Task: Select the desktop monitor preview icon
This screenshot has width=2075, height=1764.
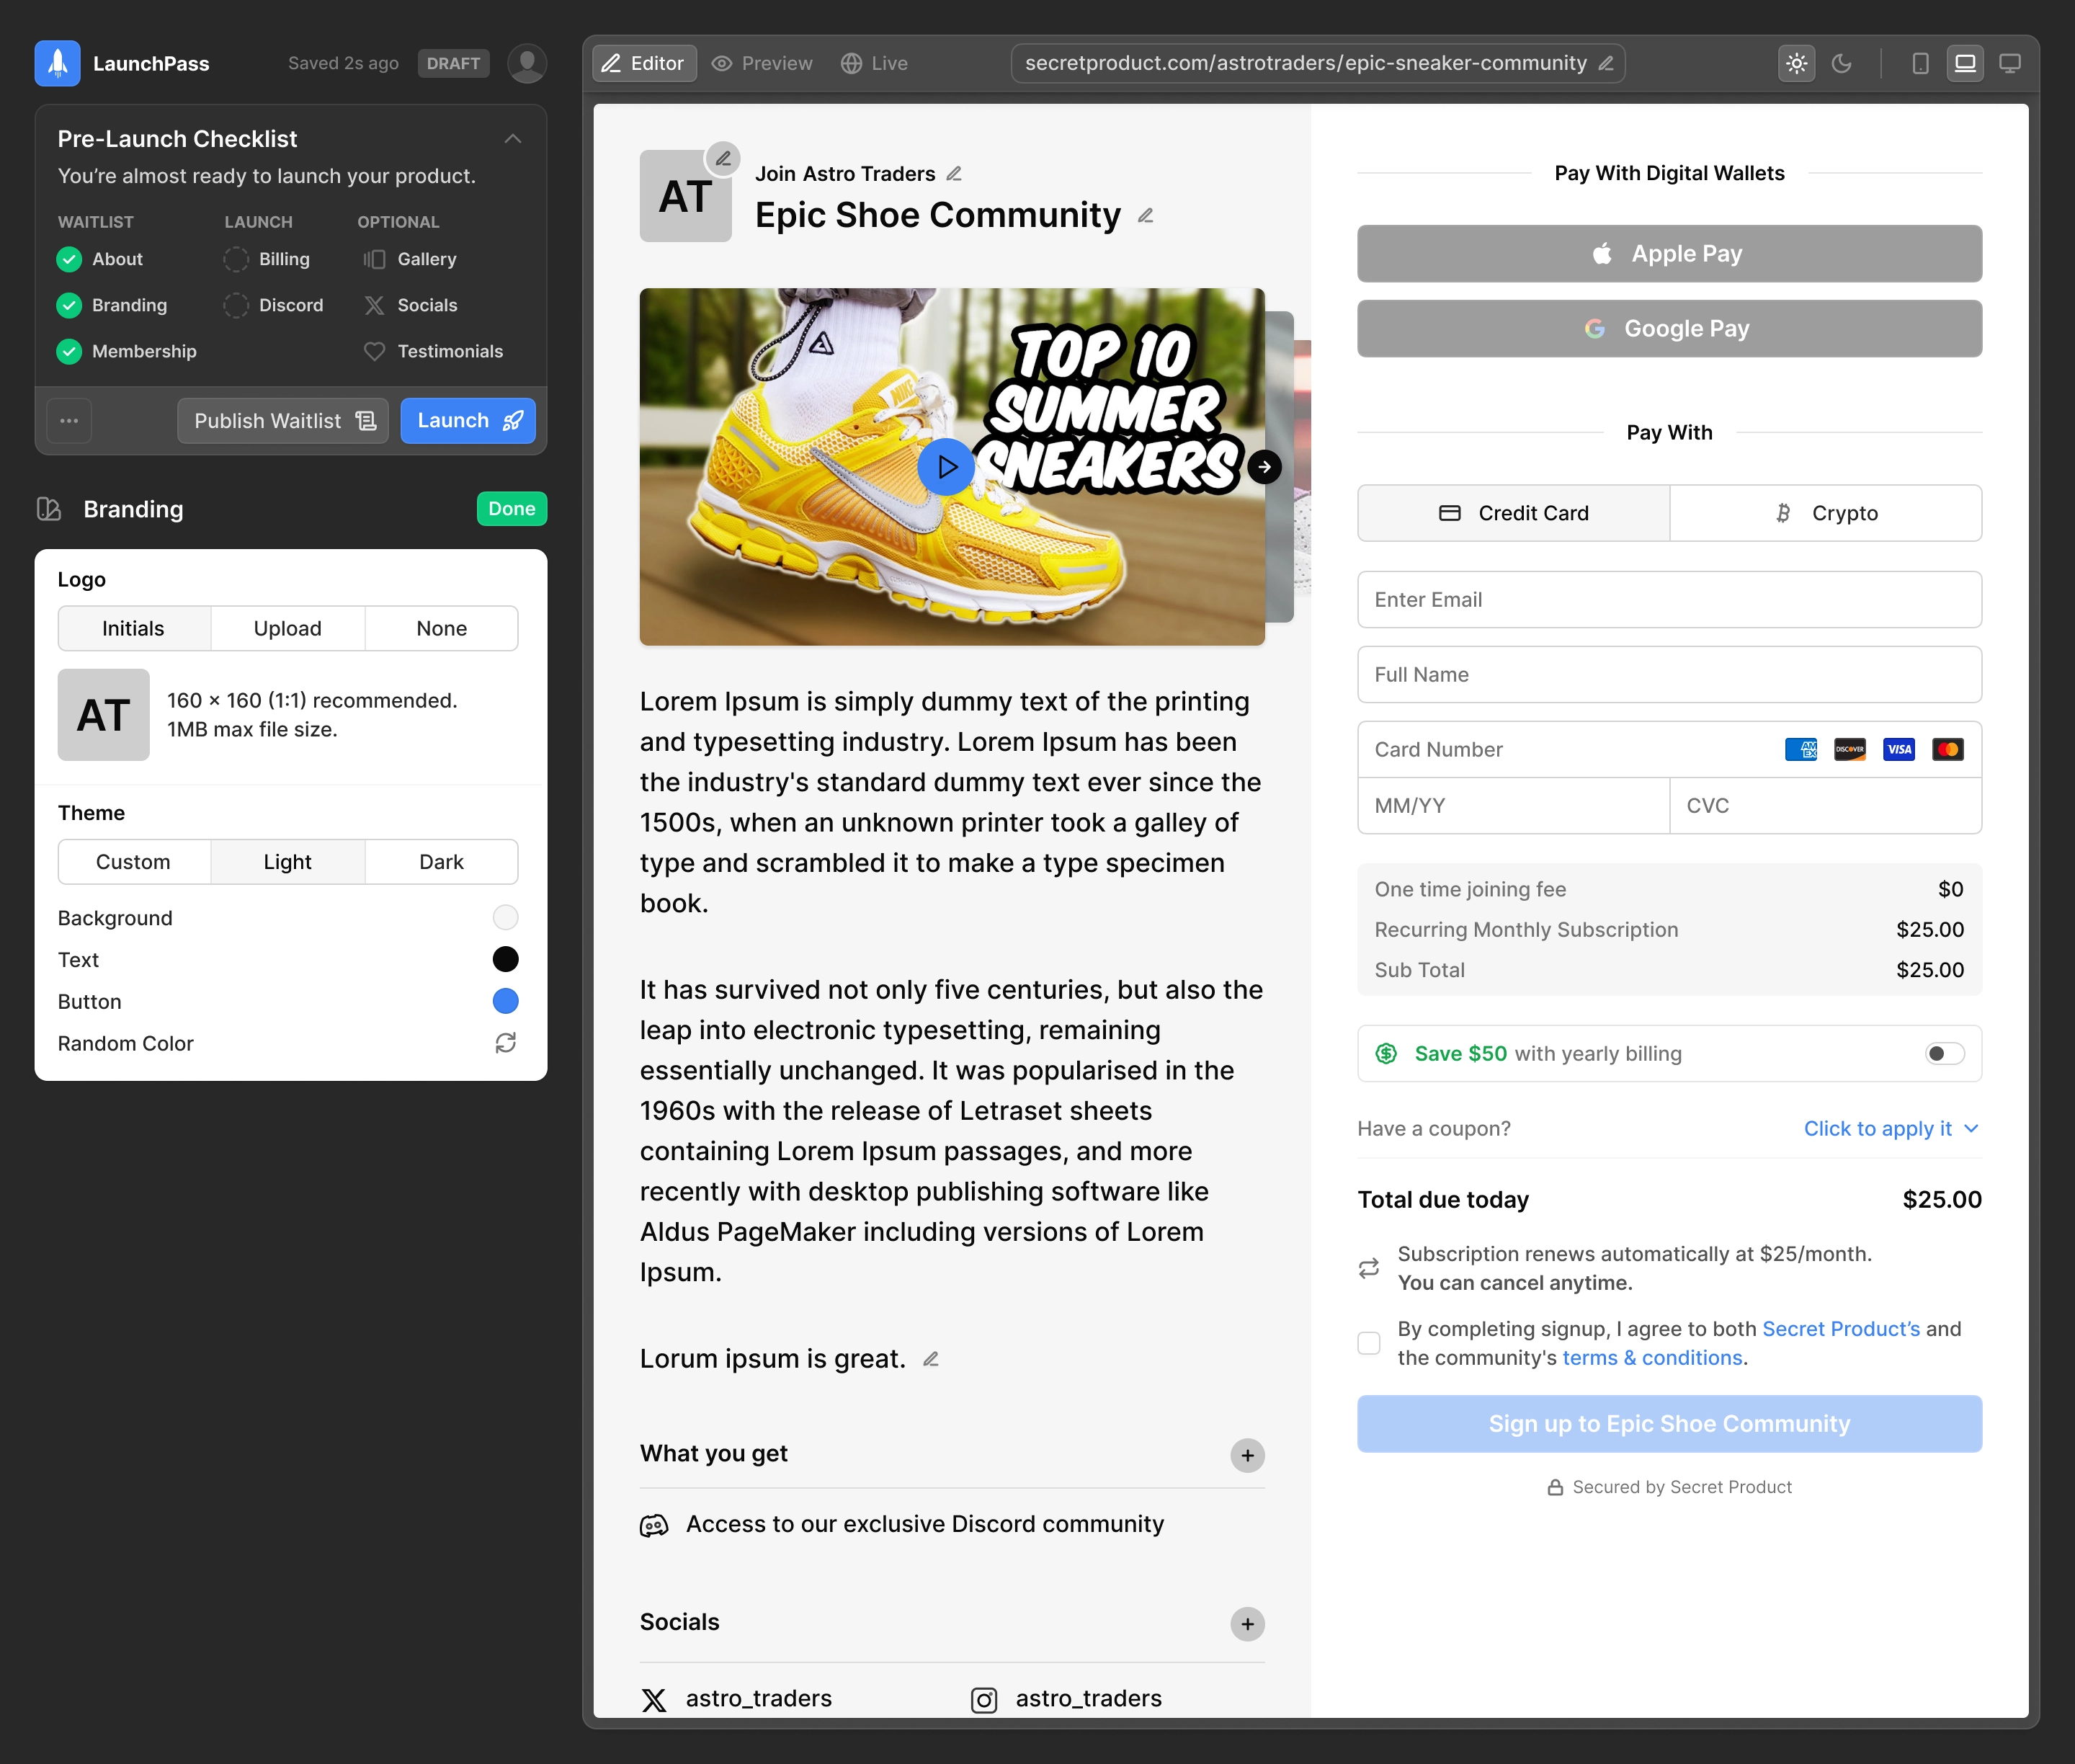Action: pos(2010,63)
